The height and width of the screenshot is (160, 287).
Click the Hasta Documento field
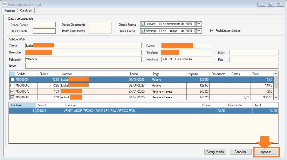(100, 31)
